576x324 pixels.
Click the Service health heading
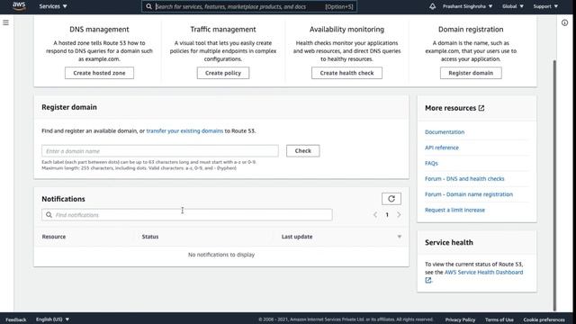click(x=449, y=242)
